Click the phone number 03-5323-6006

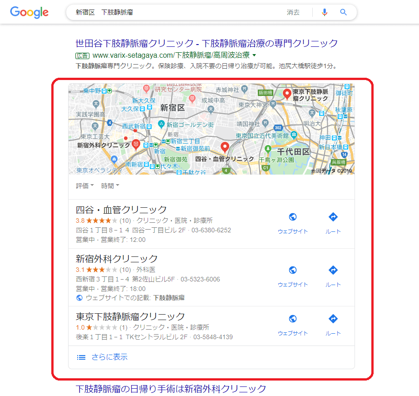[200, 279]
